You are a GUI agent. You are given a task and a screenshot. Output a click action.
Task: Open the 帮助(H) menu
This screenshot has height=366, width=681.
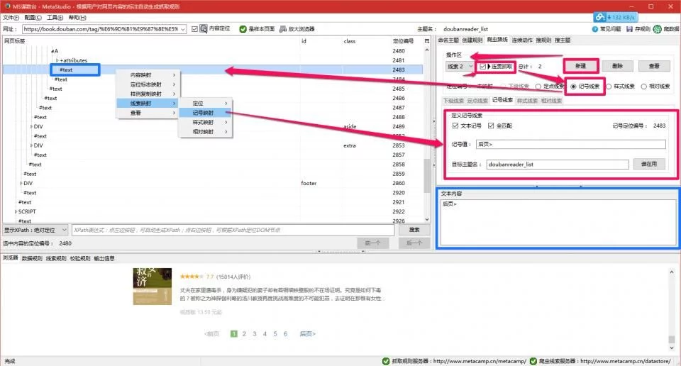click(77, 17)
